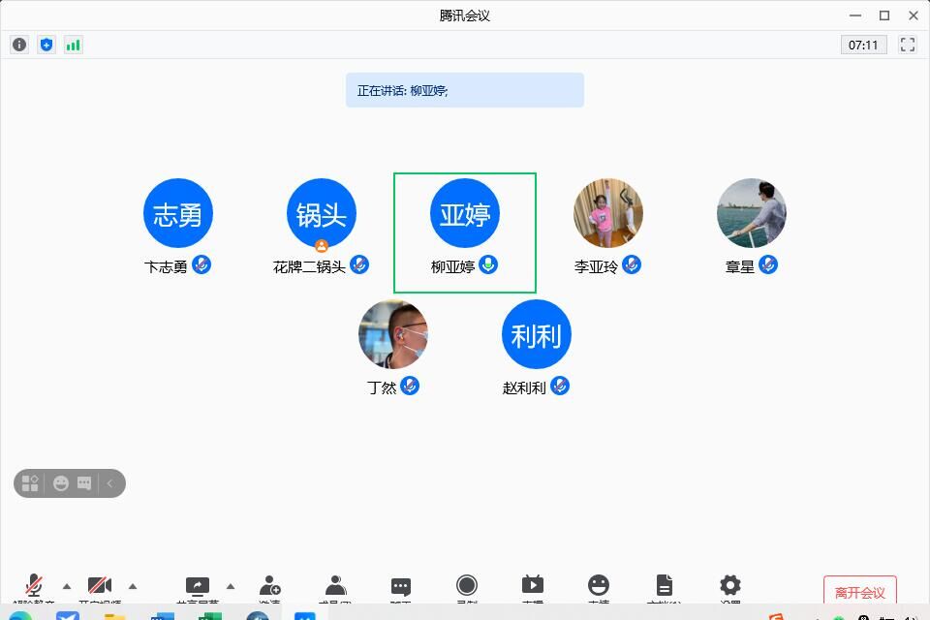Click the red leave meeting button
930x620 pixels.
pyautogui.click(x=859, y=592)
